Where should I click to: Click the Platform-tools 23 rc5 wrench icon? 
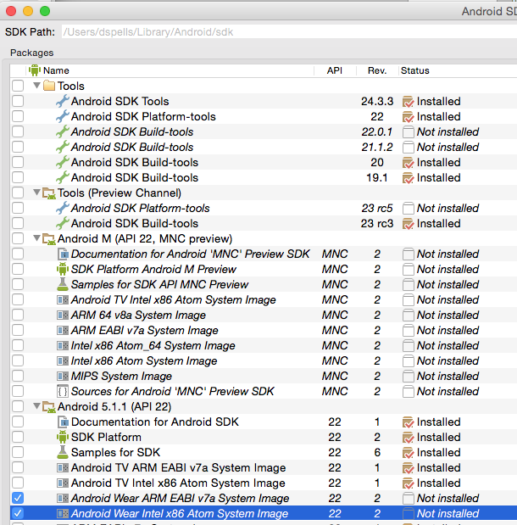pos(63,208)
